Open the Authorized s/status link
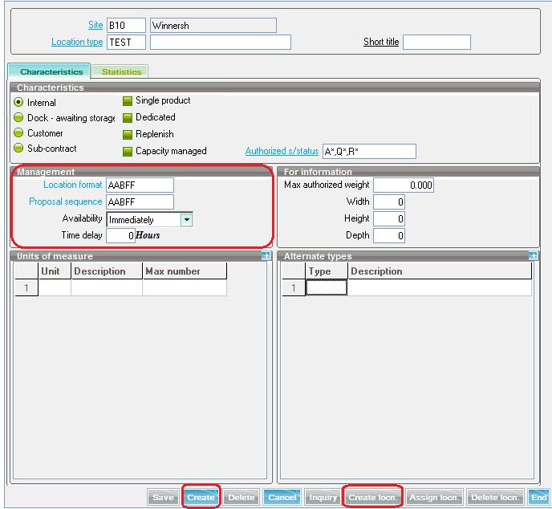Image resolution: width=552 pixels, height=509 pixels. [x=282, y=151]
